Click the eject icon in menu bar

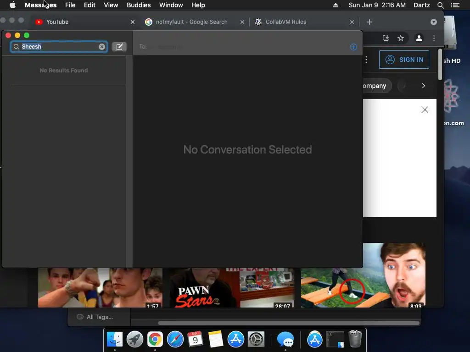coord(336,5)
